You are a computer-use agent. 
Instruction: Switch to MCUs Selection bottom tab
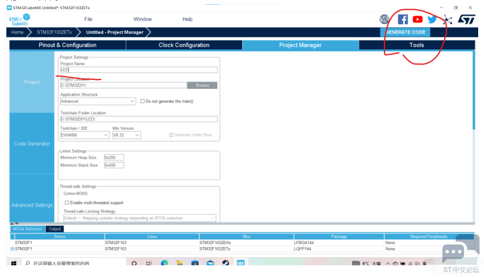pos(28,229)
